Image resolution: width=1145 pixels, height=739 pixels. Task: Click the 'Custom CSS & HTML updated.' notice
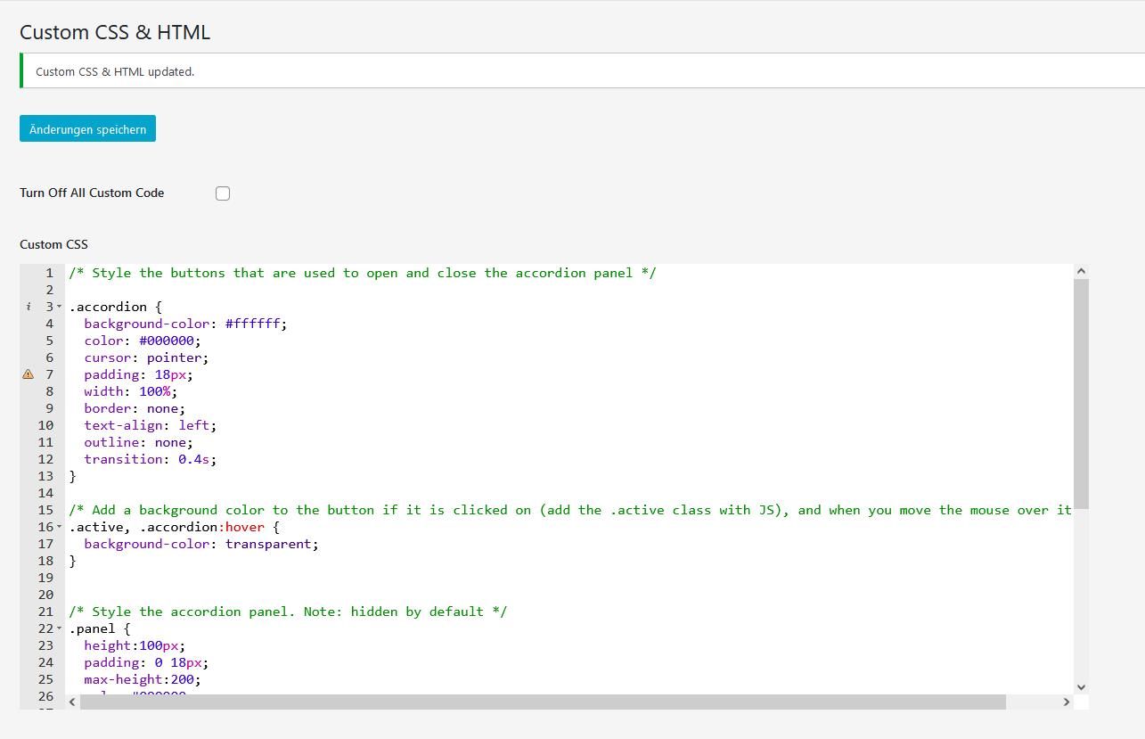pyautogui.click(x=115, y=71)
